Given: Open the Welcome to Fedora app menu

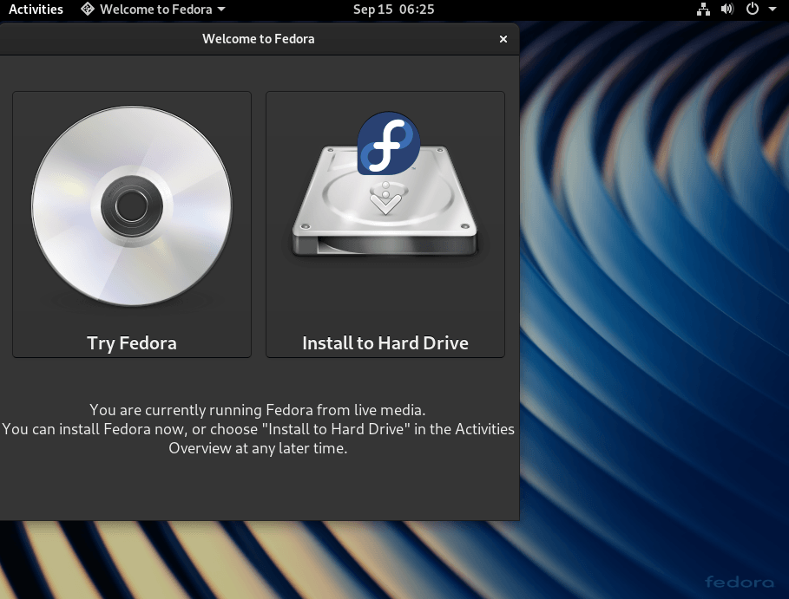Looking at the screenshot, I should click(153, 9).
